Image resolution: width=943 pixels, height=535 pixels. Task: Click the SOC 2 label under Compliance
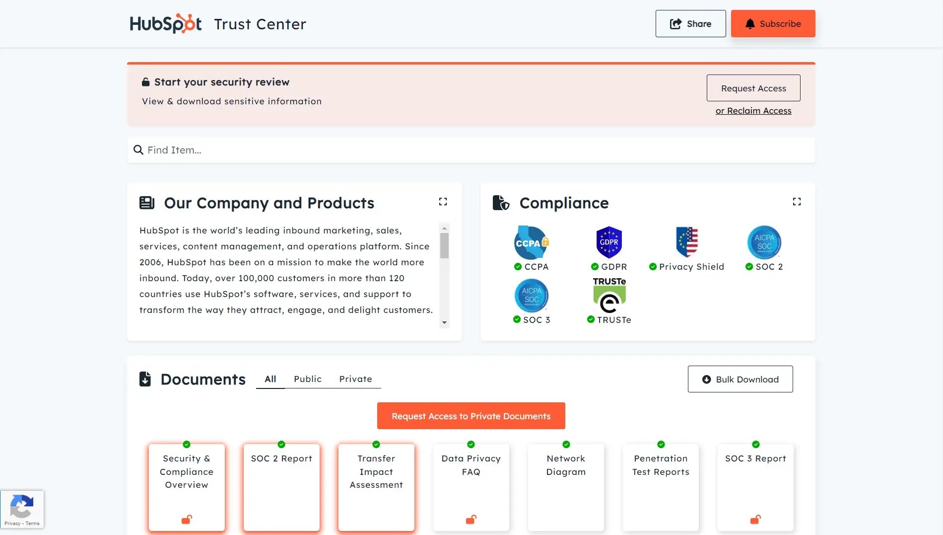pos(769,267)
